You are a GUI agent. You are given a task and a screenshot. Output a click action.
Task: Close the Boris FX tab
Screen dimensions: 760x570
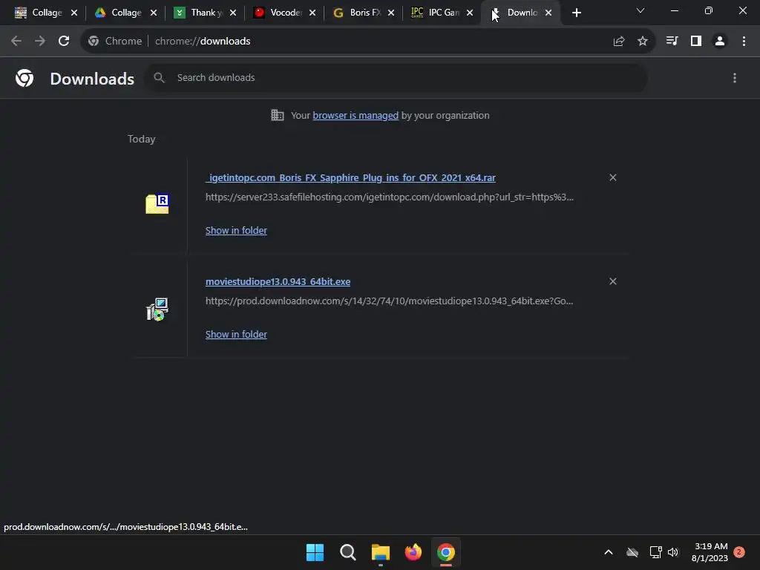pyautogui.click(x=391, y=13)
